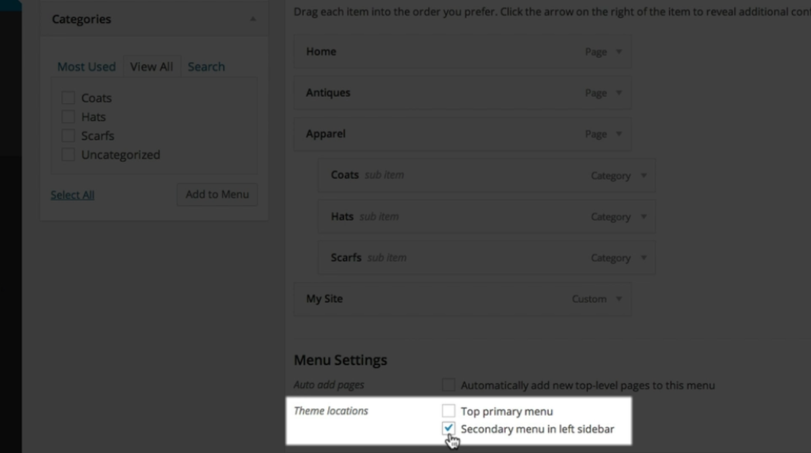Expand the Coats sub item arrow
Screen dimensions: 811x453
644,175
